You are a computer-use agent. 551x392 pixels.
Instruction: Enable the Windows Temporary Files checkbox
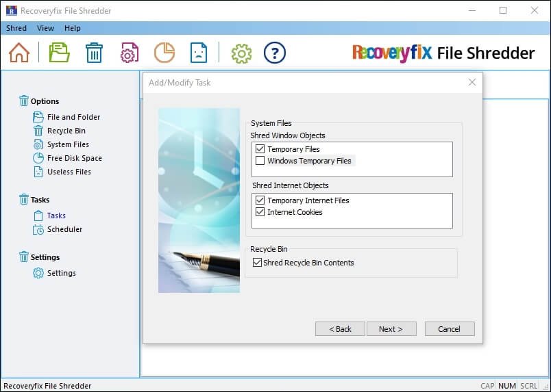coord(260,161)
